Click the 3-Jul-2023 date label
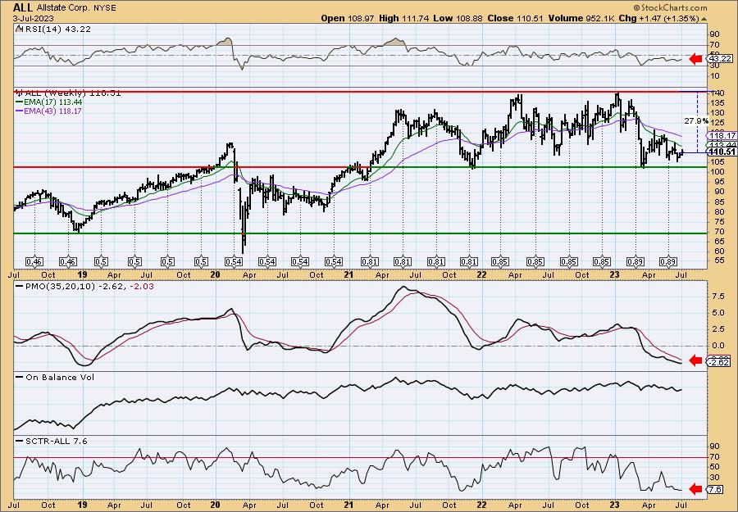 pos(34,19)
